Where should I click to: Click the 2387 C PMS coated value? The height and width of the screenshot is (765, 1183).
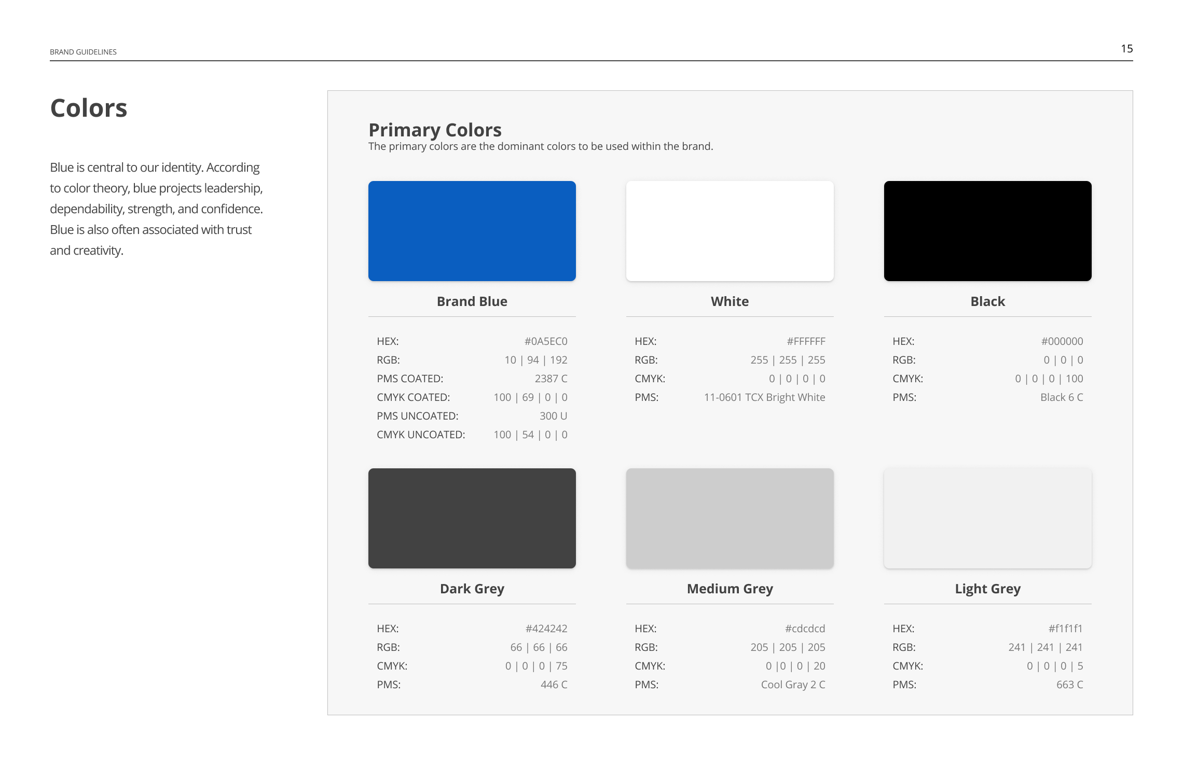(551, 379)
